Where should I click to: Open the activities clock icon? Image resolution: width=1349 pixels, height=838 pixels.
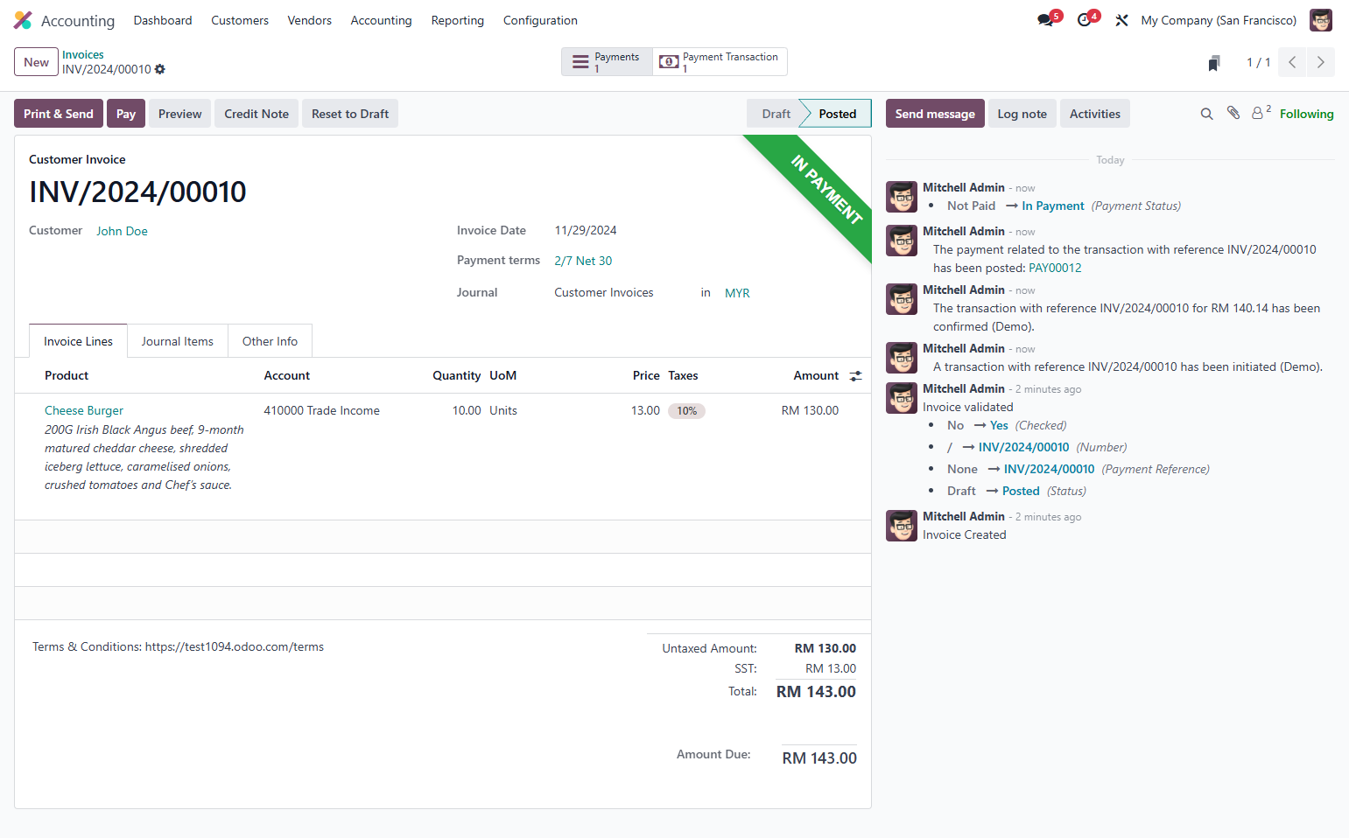(x=1086, y=19)
